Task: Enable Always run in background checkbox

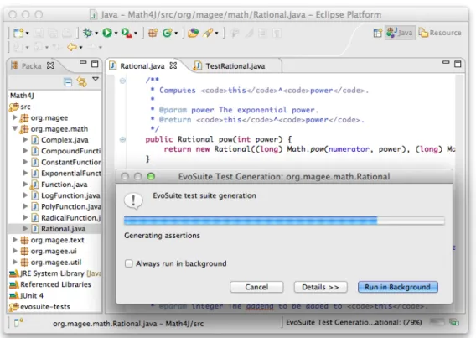Action: coord(129,263)
